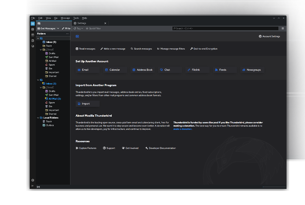Collapse the [Gmail] folder above All Mail (3)
The height and width of the screenshot is (205, 305).
pyautogui.click(x=41, y=87)
